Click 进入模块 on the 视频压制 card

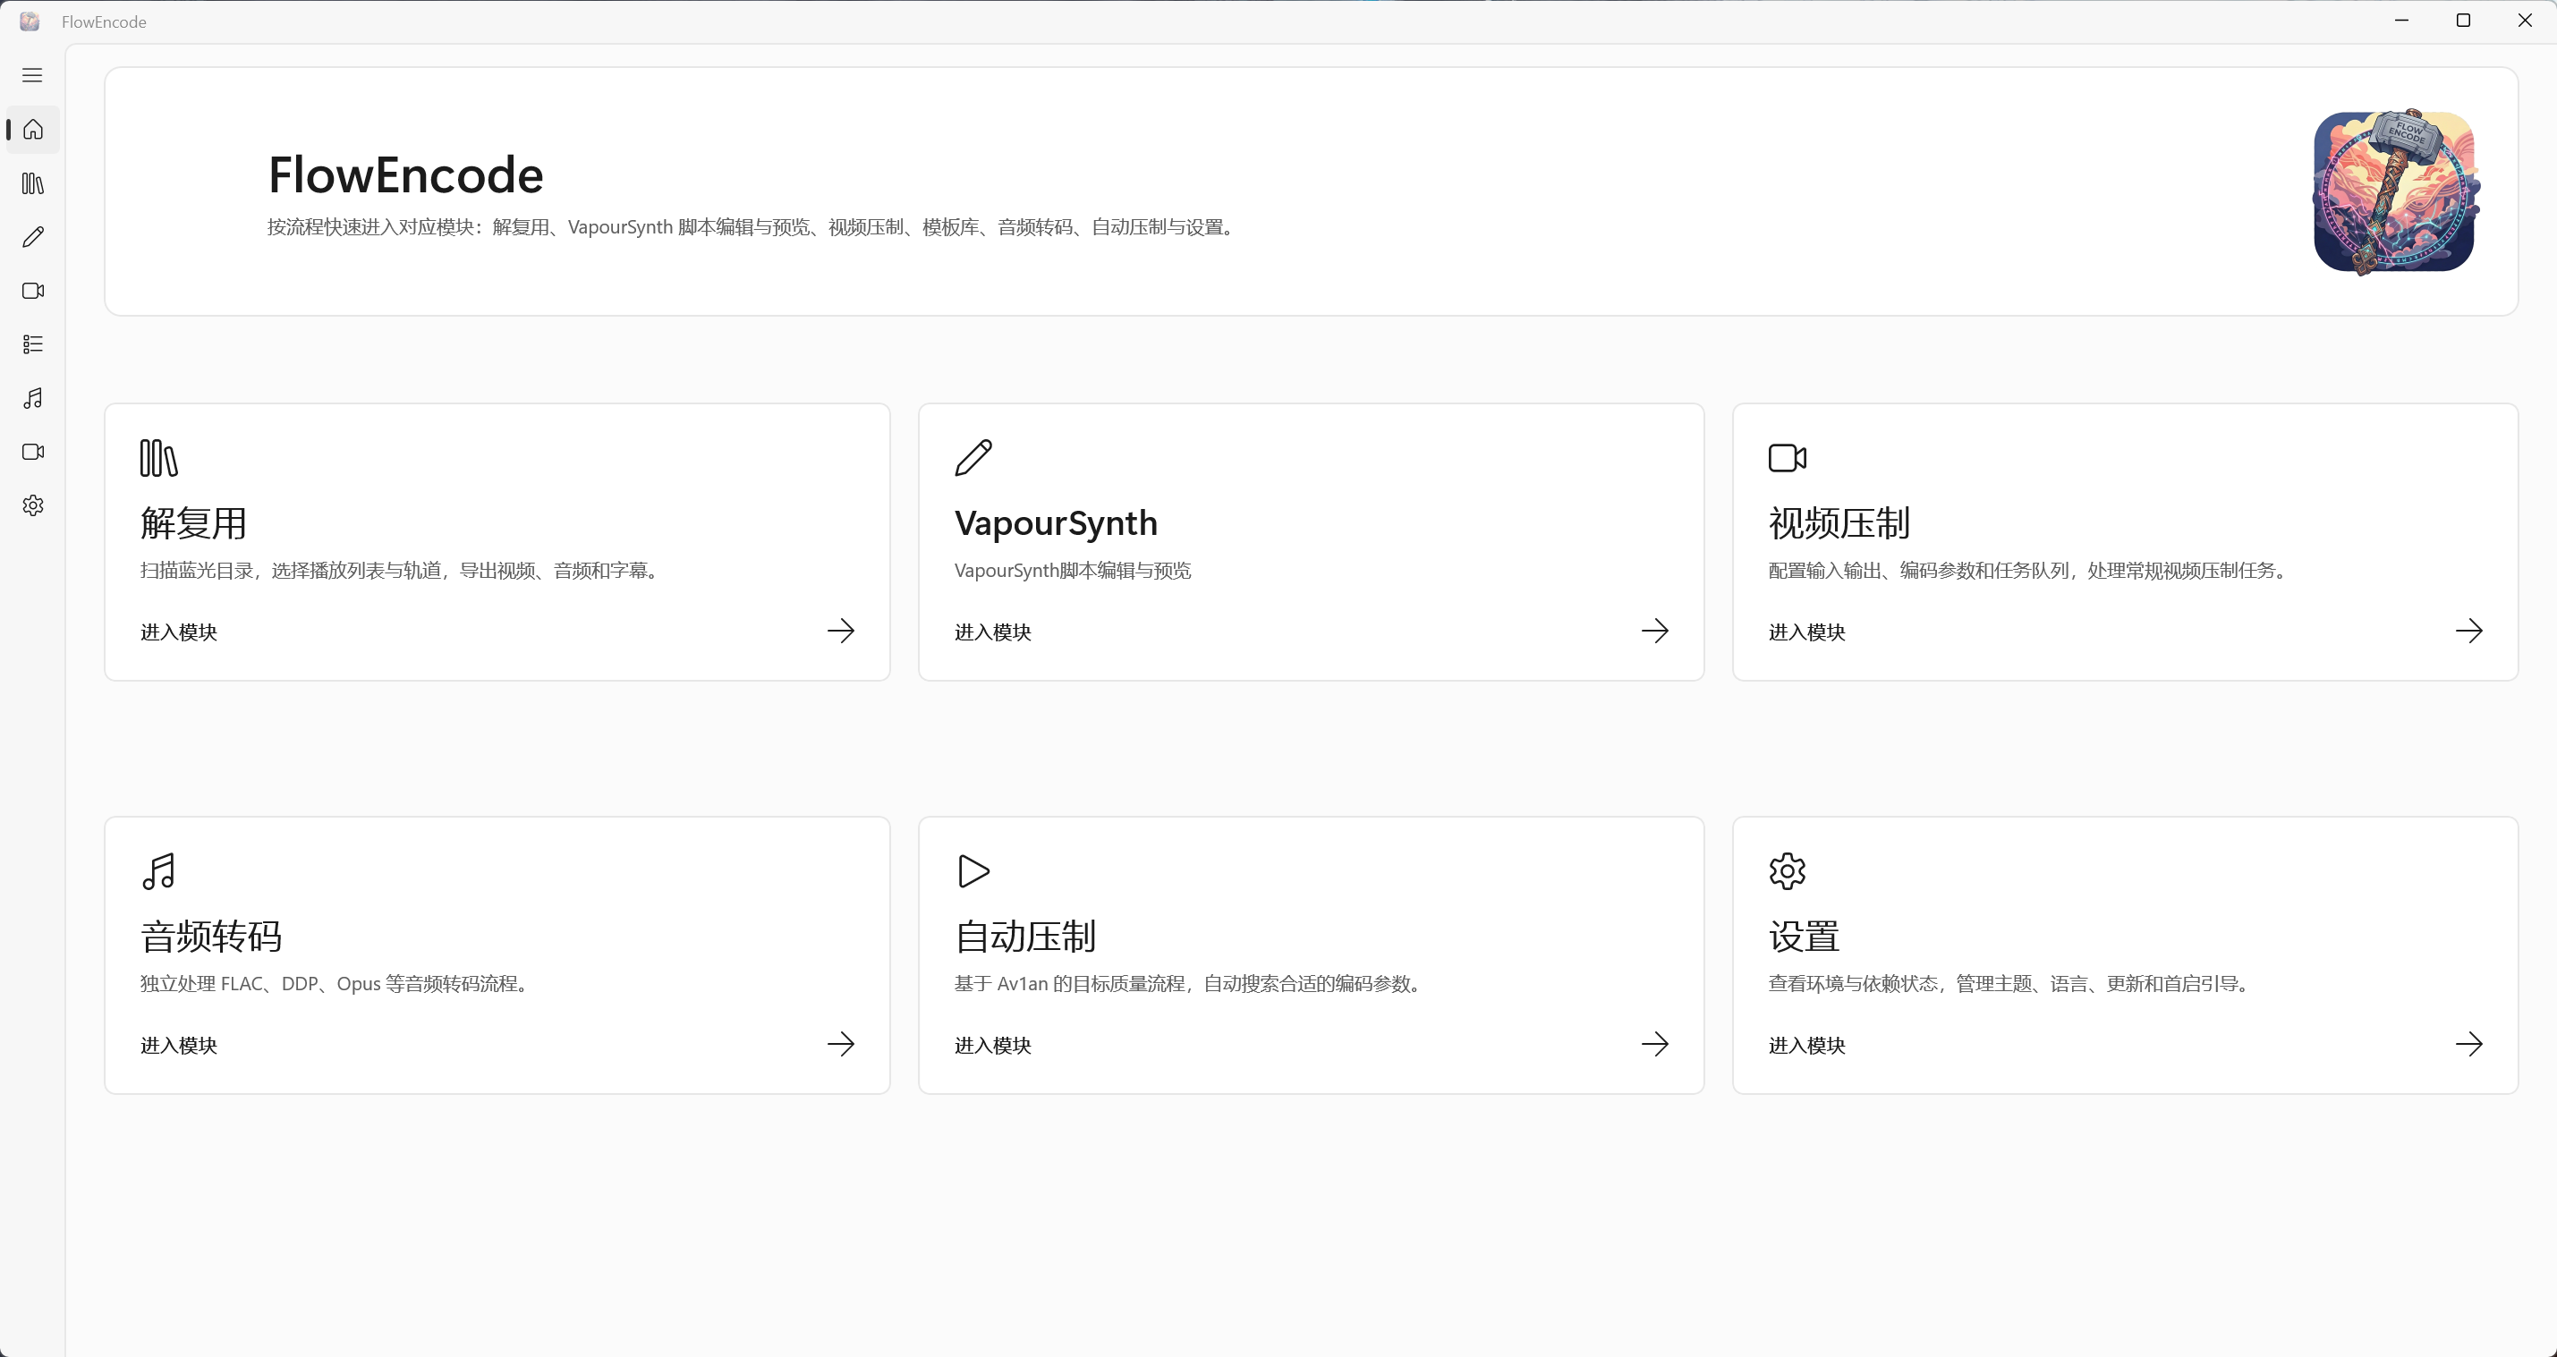click(1806, 632)
